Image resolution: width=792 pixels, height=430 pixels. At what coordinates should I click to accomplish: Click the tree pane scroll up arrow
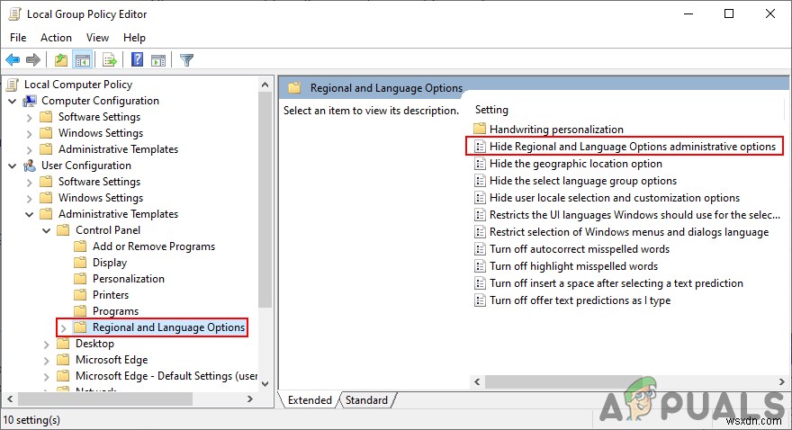pos(265,85)
